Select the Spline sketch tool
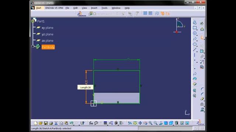The height and width of the screenshot is (132, 236). 195,38
